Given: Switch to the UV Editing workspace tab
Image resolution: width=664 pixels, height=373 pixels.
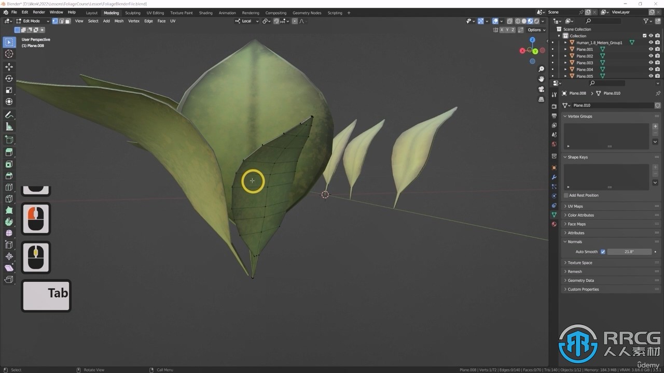Looking at the screenshot, I should click(155, 12).
